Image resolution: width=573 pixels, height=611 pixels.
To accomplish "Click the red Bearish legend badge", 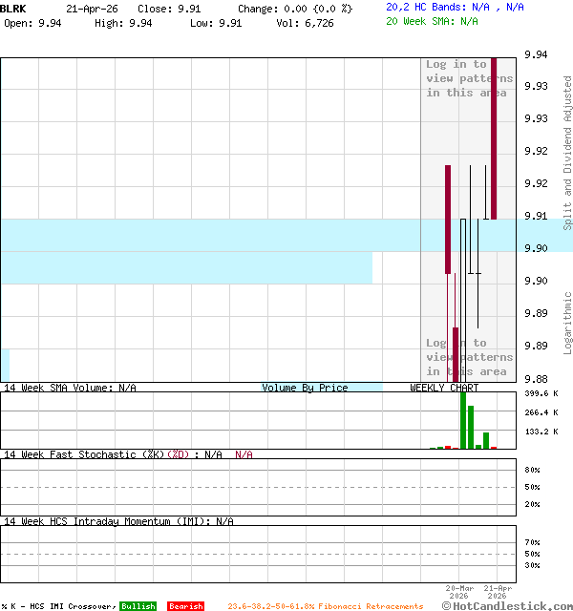I will coord(185,606).
